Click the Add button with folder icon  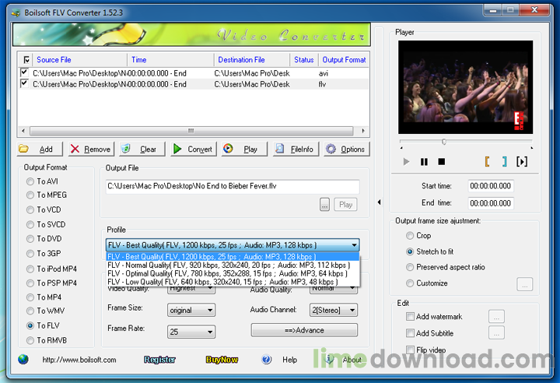[x=40, y=149]
